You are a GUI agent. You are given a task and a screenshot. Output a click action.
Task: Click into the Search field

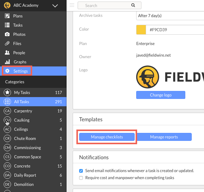[110, 6]
